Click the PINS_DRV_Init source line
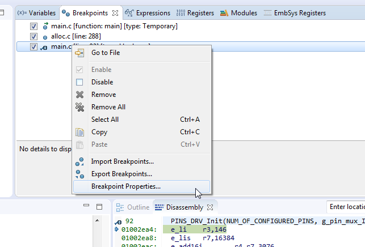 click(x=268, y=221)
